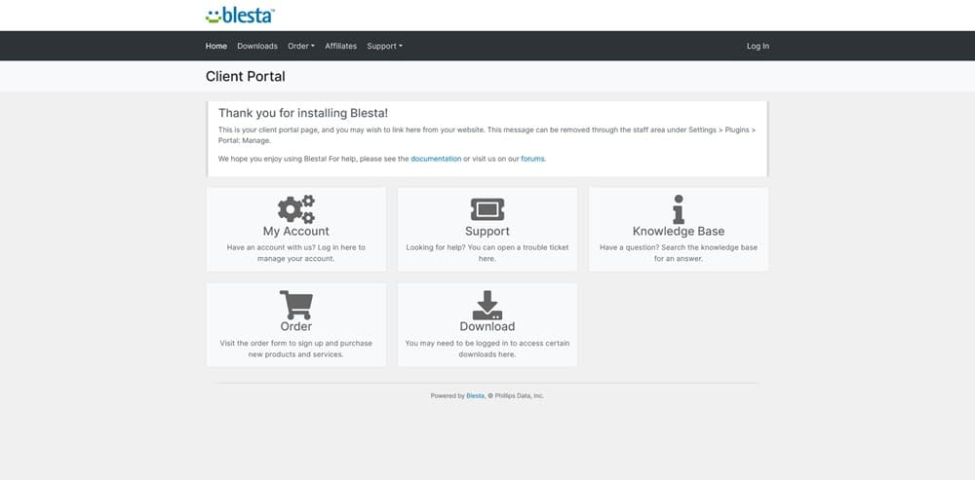Image resolution: width=975 pixels, height=480 pixels.
Task: Click the Download card description text
Action: pos(487,349)
